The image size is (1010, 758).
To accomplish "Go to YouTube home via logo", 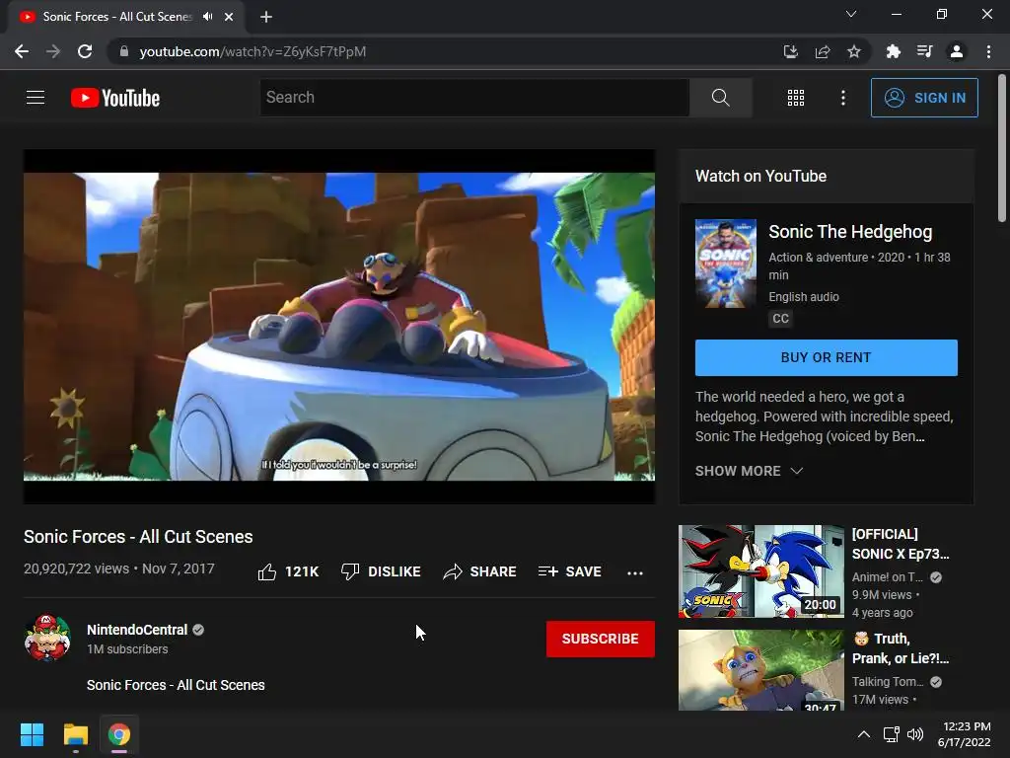I will tap(115, 98).
